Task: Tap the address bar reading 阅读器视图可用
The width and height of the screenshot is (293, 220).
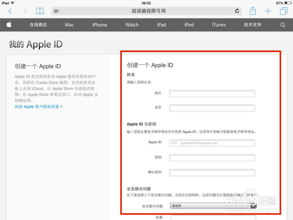Action: (146, 11)
